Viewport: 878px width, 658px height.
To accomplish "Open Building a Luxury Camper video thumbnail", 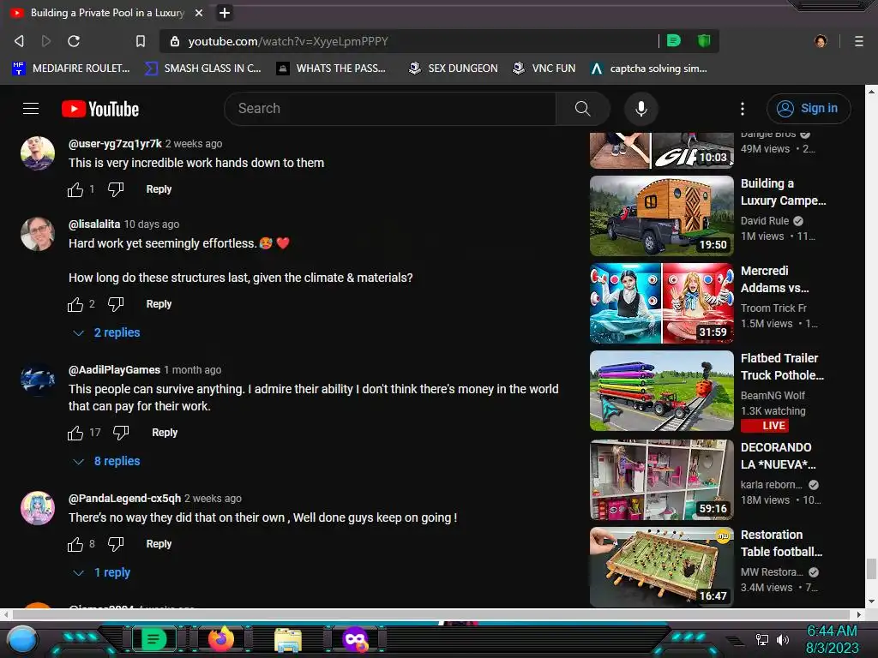I will pyautogui.click(x=661, y=215).
